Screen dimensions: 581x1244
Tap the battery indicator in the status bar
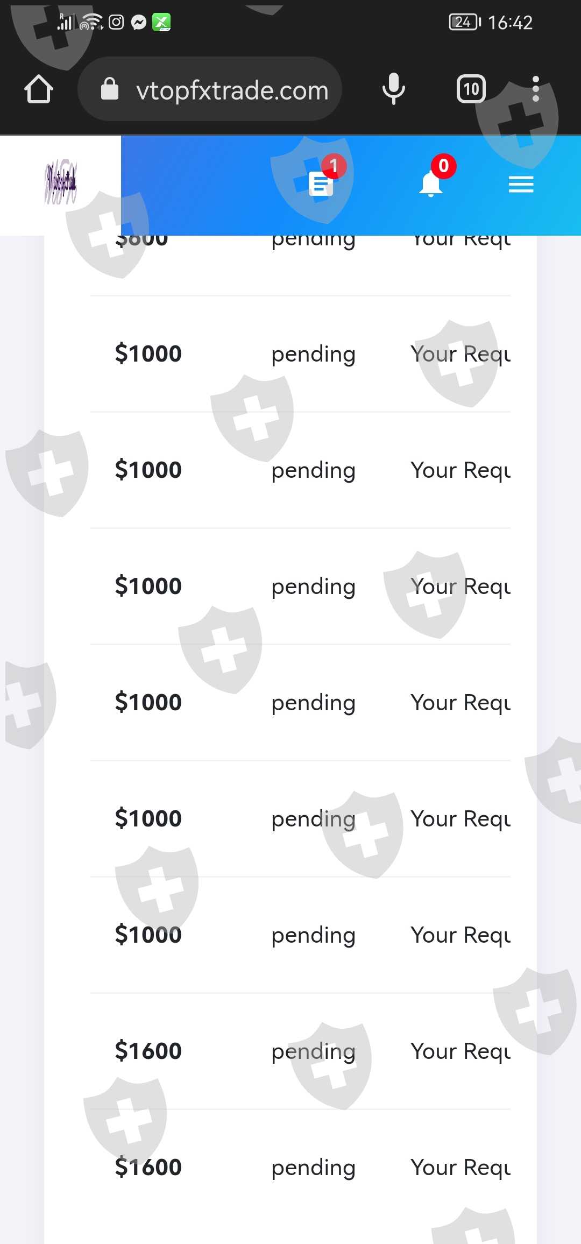coord(464,22)
